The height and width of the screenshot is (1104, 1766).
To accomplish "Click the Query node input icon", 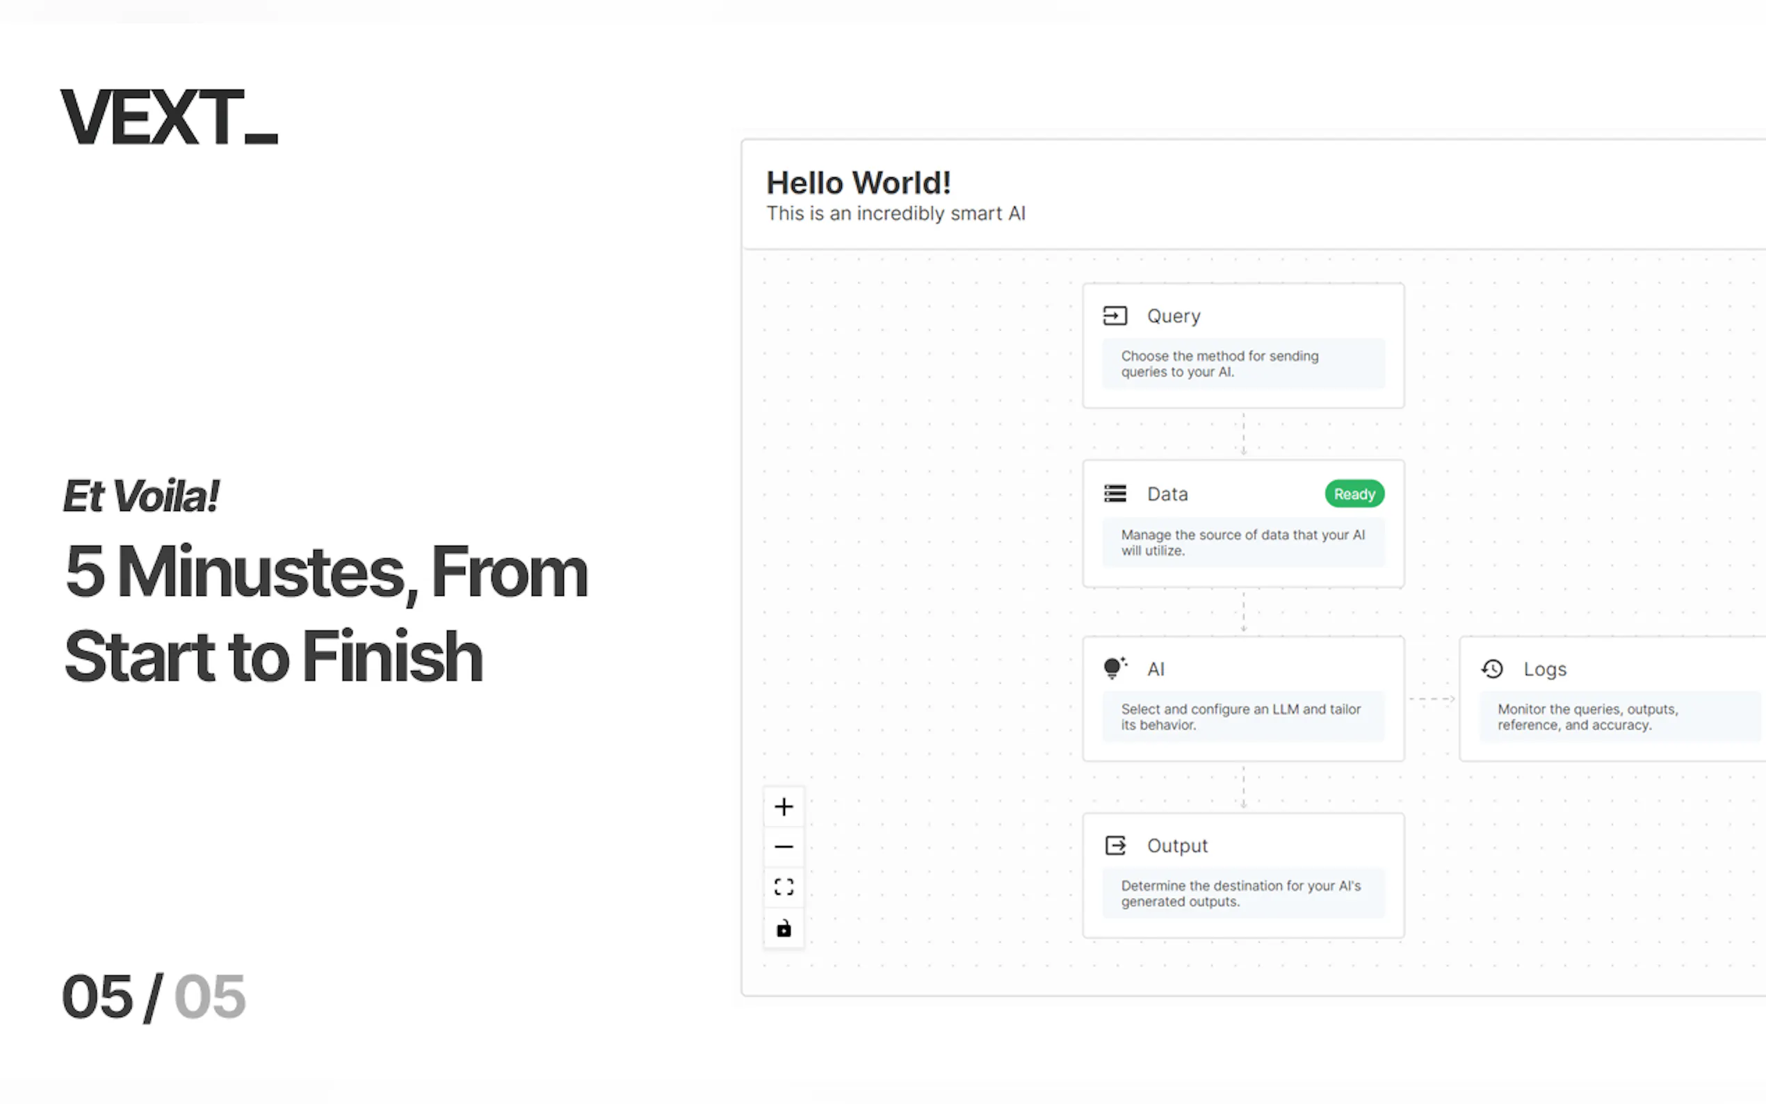I will pos(1115,316).
